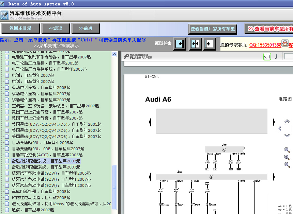
Task: Click the Audi A6 heading text
Action: [x=158, y=99]
